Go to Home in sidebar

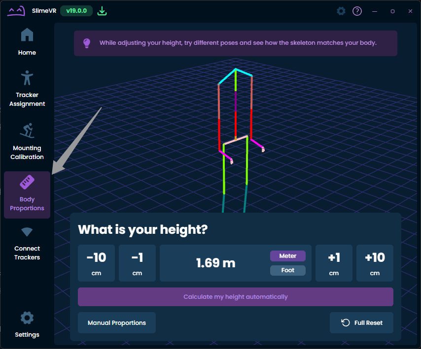[27, 42]
